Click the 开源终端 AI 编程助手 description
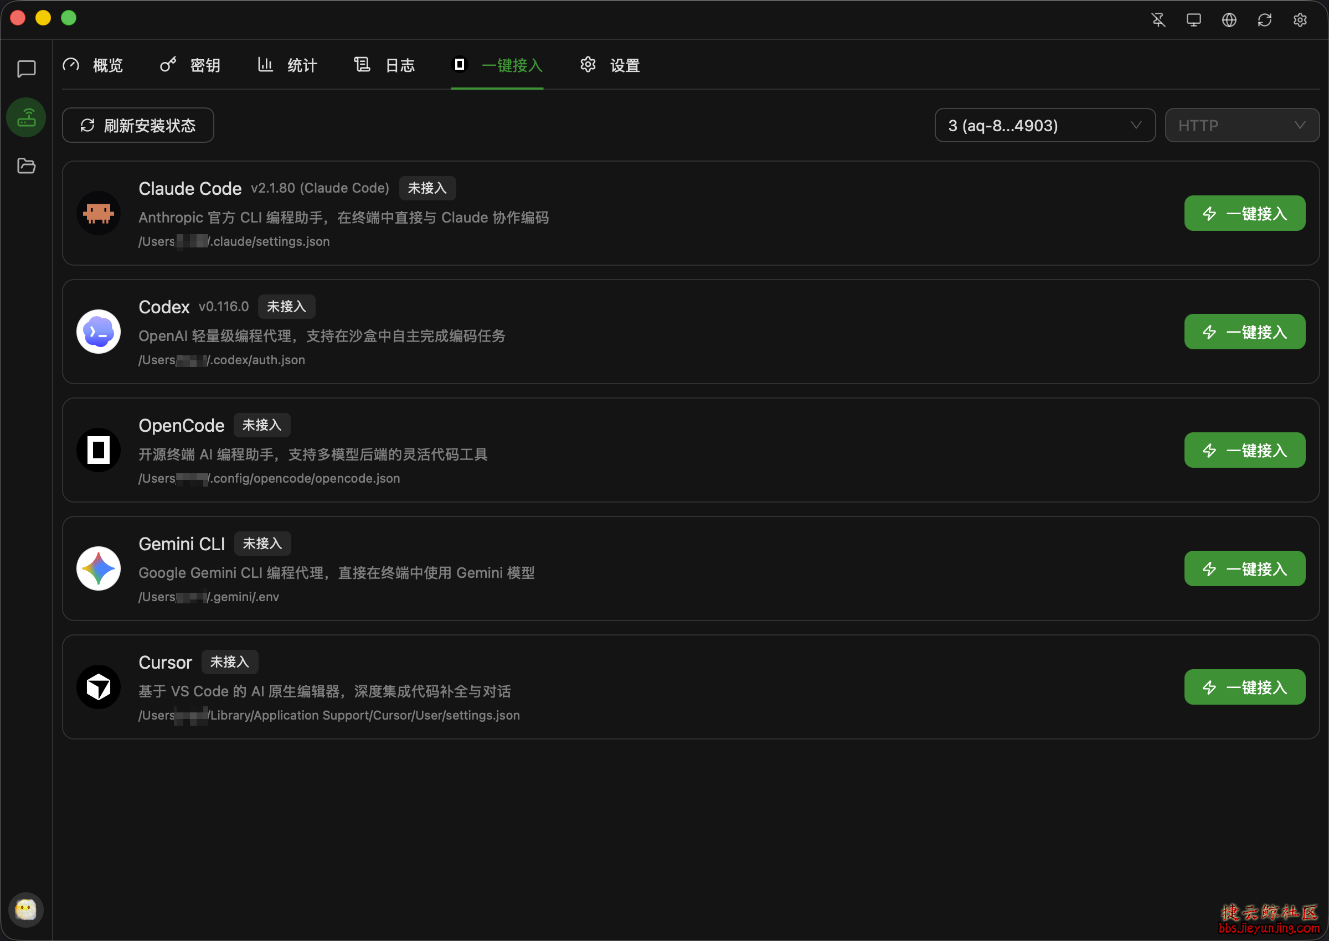Viewport: 1329px width, 941px height. tap(313, 455)
